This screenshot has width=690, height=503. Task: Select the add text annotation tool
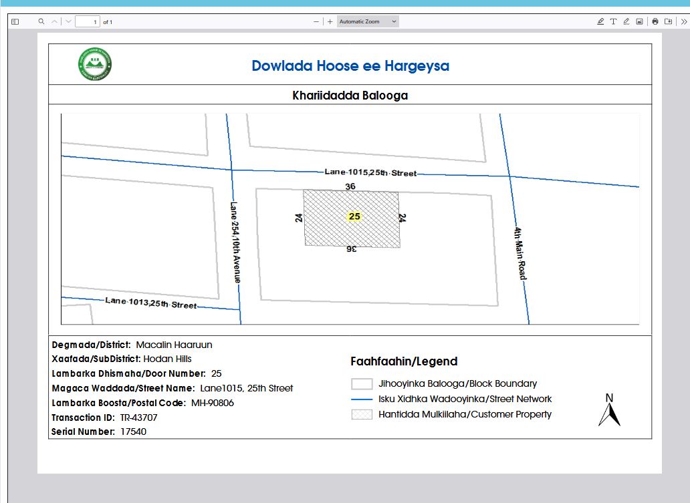pyautogui.click(x=613, y=21)
